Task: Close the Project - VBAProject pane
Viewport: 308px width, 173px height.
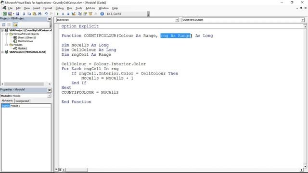Action: tap(50, 19)
